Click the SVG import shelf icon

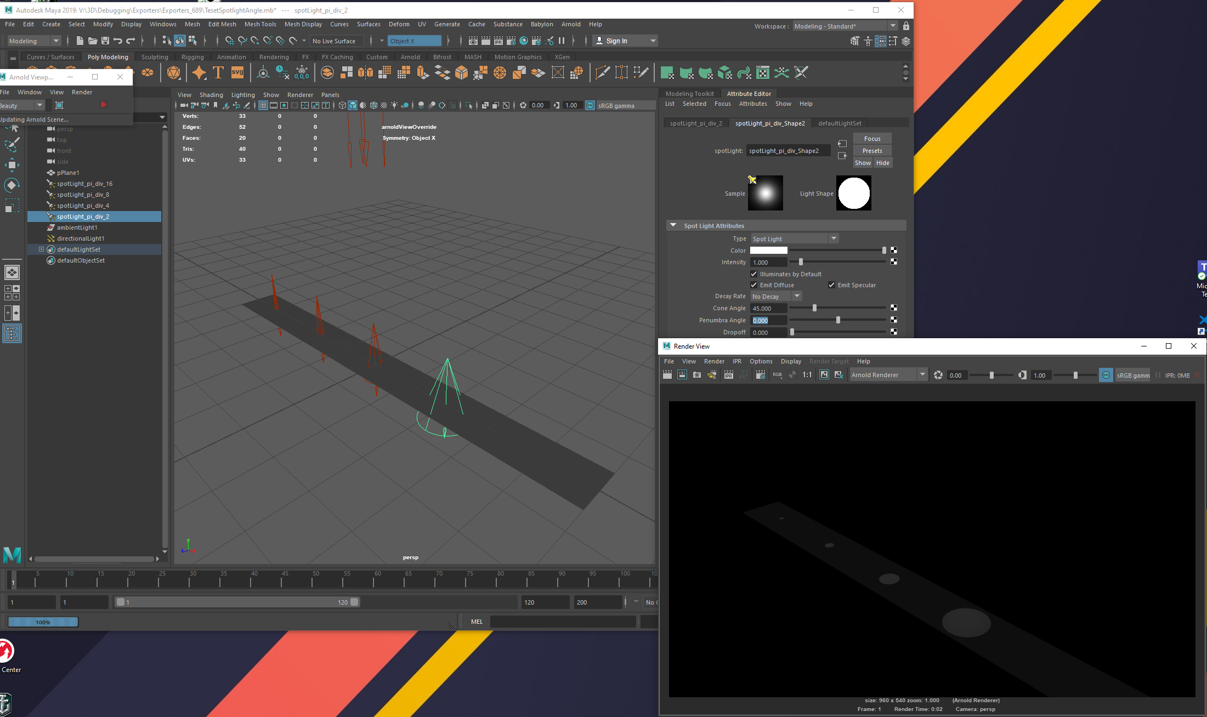pos(237,72)
